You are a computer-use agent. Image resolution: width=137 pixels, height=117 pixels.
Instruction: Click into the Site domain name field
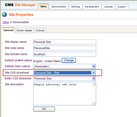coord(65,54)
